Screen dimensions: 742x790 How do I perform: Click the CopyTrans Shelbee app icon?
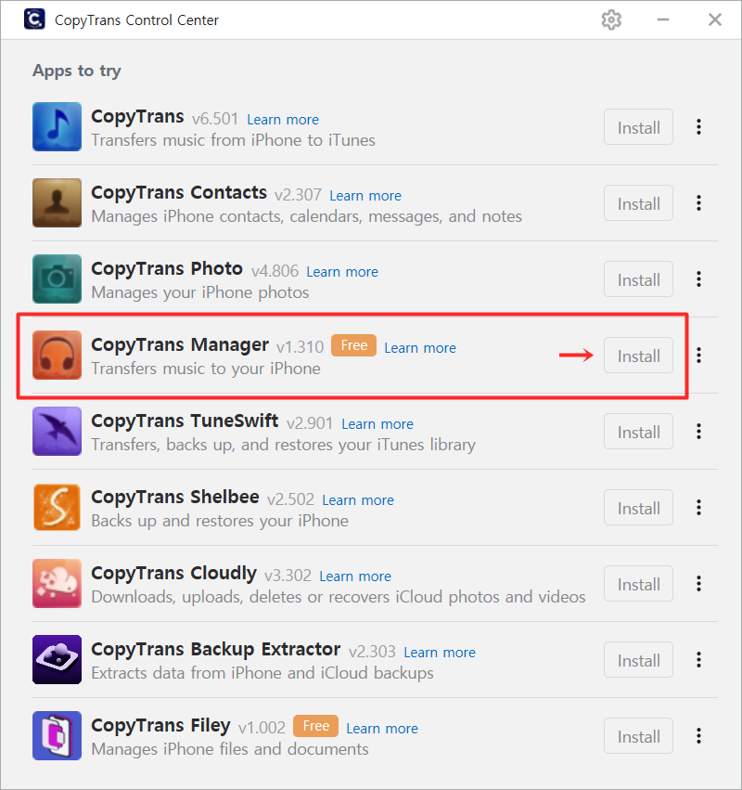pos(57,507)
